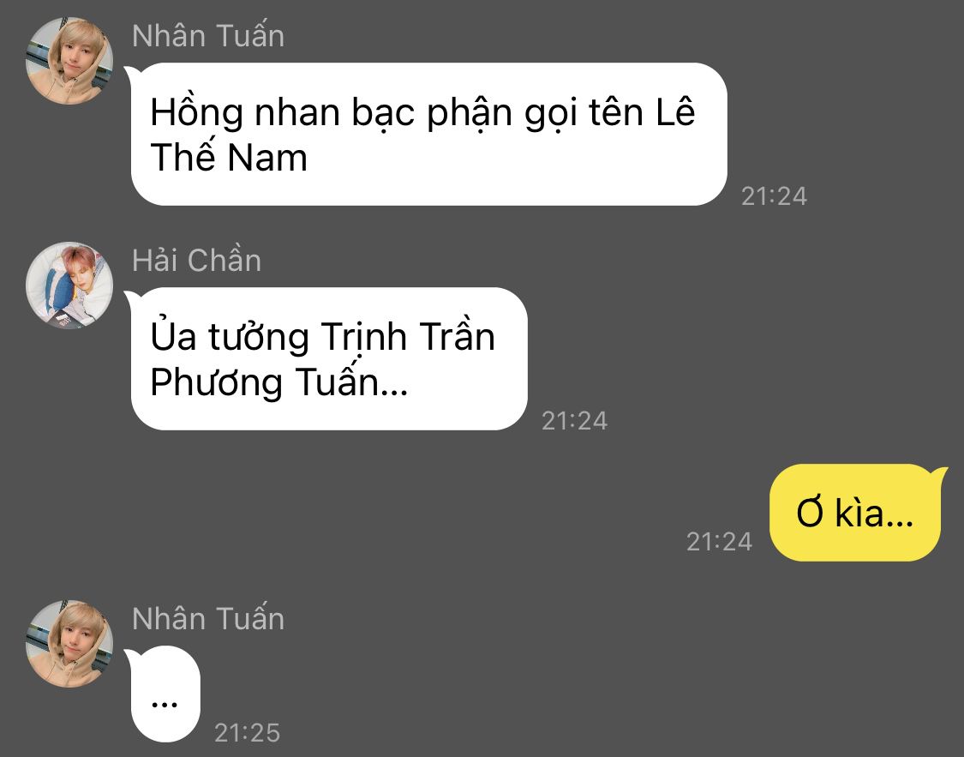Click Nhân Tuấn's name above the ellipsis bubble

pos(208,619)
